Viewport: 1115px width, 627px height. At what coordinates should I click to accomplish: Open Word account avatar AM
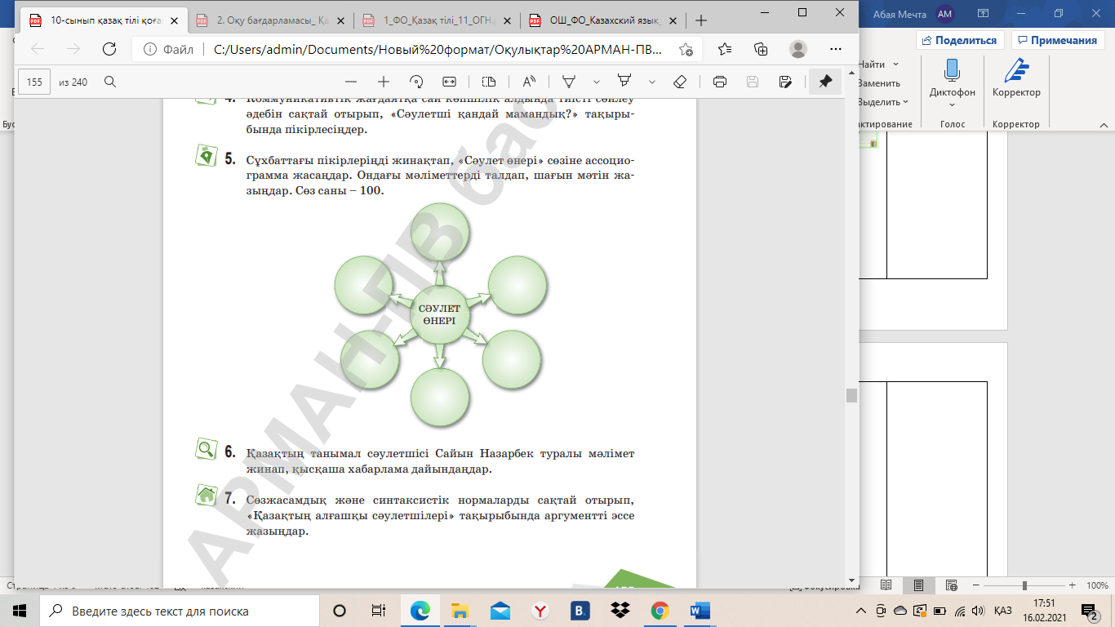[945, 13]
